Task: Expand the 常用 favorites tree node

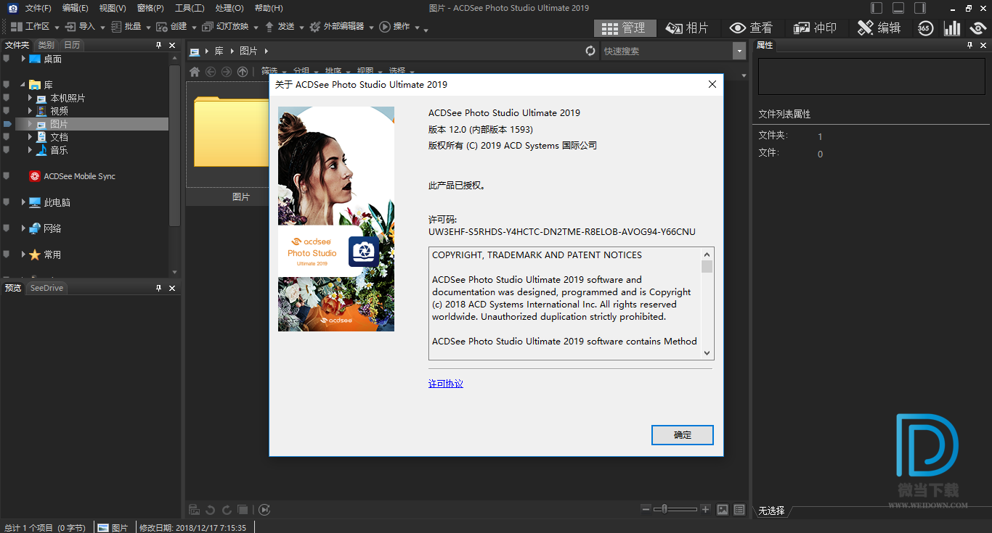Action: pyautogui.click(x=23, y=255)
